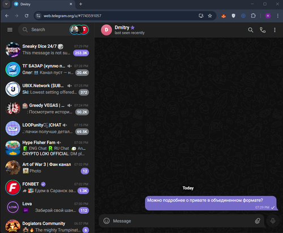Open the emoji picker in message box
The width and height of the screenshot is (283, 233).
coord(106,221)
